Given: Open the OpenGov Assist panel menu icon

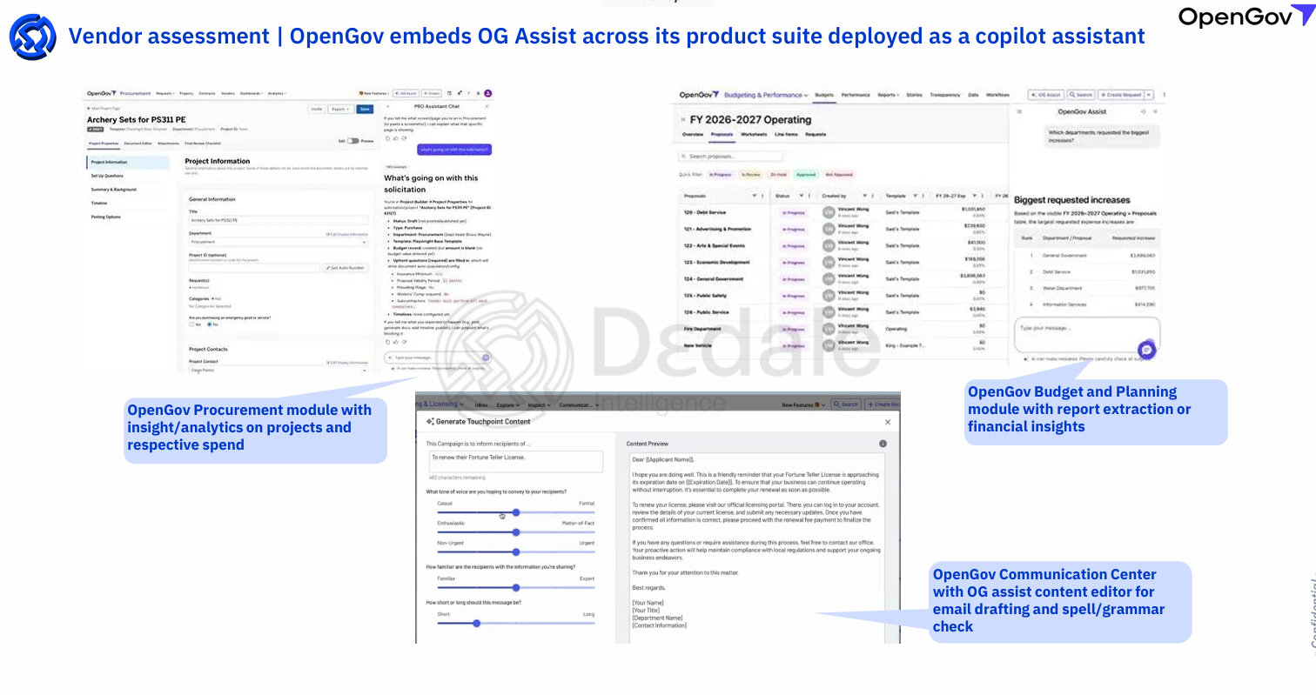Looking at the screenshot, I should [1019, 111].
